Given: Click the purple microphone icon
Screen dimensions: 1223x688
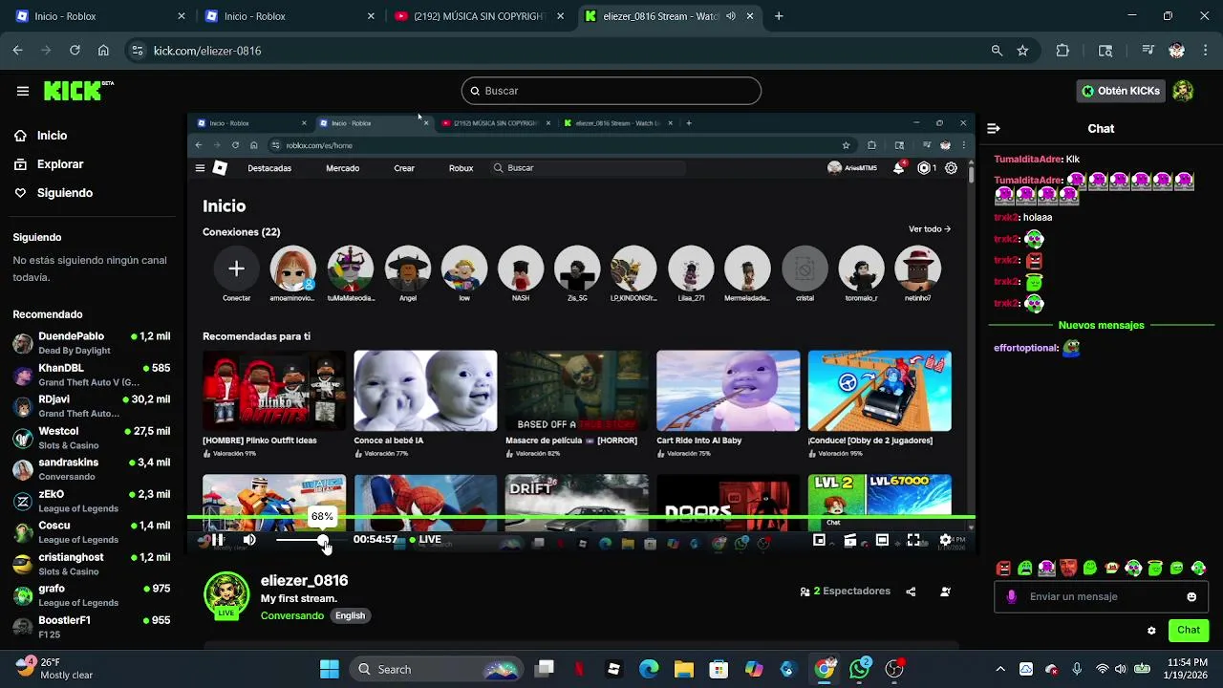Looking at the screenshot, I should tap(1012, 597).
